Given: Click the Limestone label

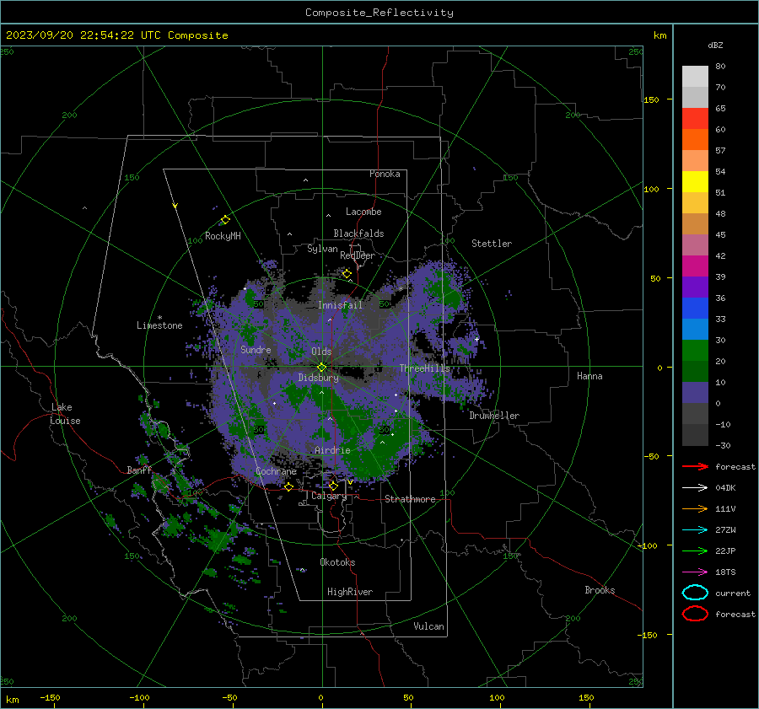Looking at the screenshot, I should coord(159,325).
